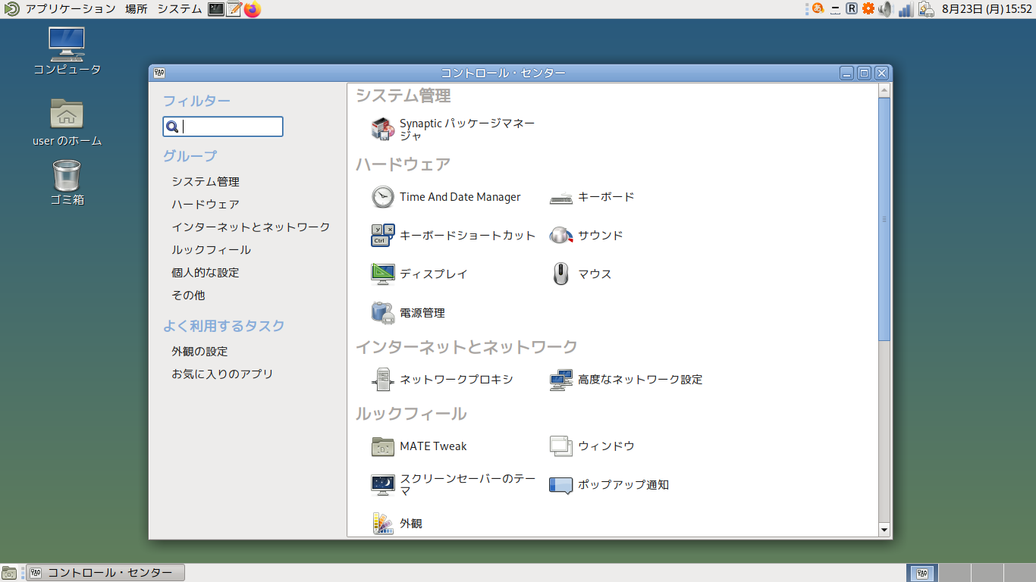Viewport: 1036px width, 582px height.
Task: Open サウンド preferences
Action: (586, 236)
